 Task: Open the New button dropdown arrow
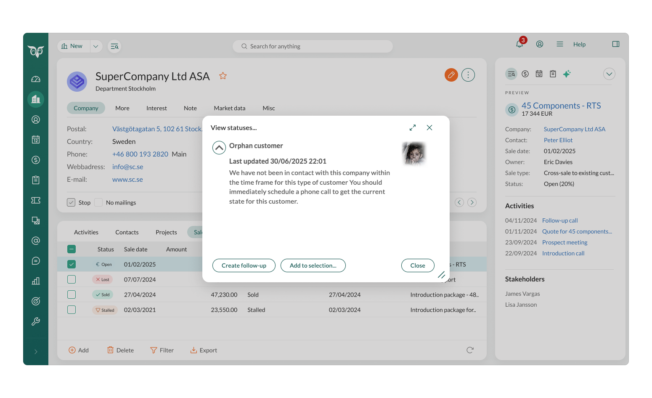[96, 46]
